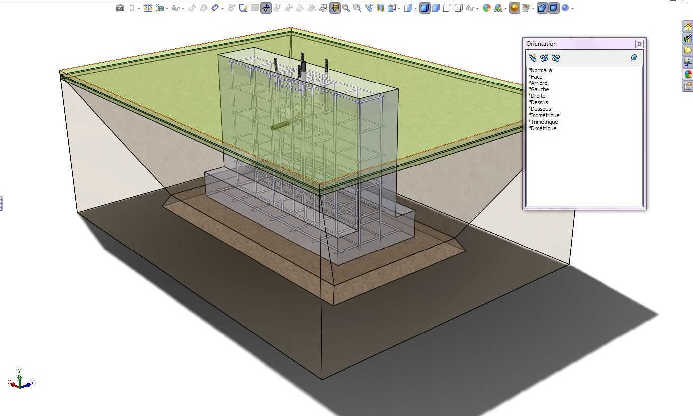Select *Normal à in orientation list
The width and height of the screenshot is (693, 416).
pos(540,70)
